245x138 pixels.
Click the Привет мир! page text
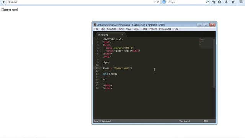[x=10, y=10]
